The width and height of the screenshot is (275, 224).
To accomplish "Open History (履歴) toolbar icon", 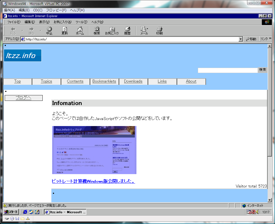I will click(x=127, y=31).
